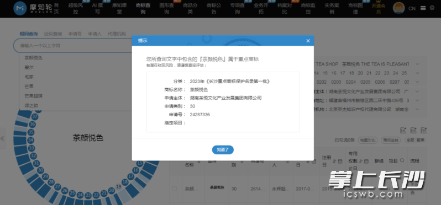Select class 24 on the ring chart

click(x=80, y=195)
